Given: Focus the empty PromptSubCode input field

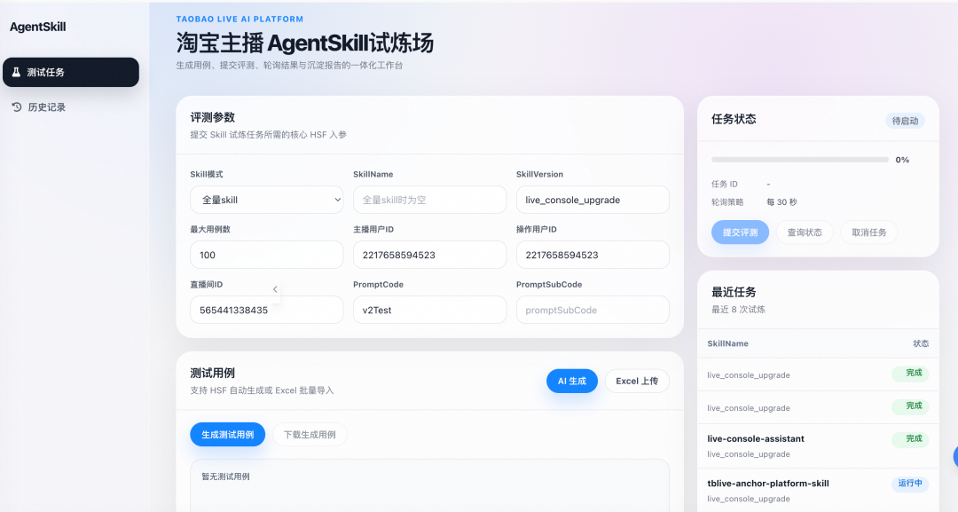Looking at the screenshot, I should coord(593,310).
